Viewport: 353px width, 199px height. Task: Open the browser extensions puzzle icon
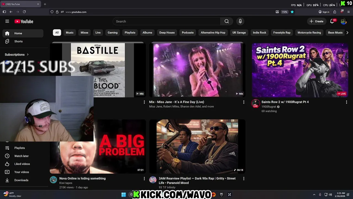(x=335, y=12)
